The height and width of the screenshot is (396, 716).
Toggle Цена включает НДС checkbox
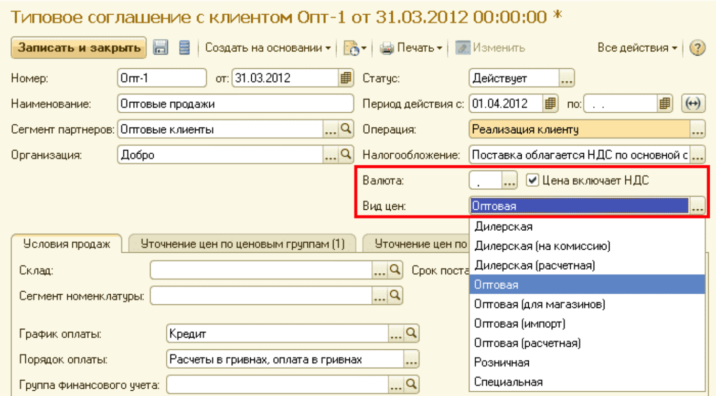tap(531, 180)
